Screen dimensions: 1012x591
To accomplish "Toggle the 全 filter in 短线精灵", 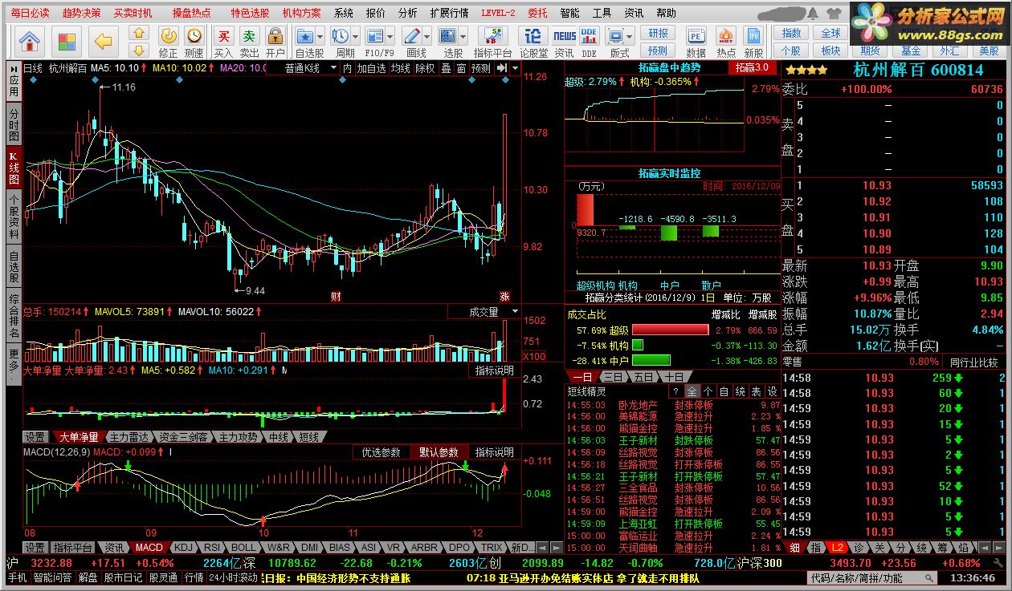I will [x=693, y=391].
